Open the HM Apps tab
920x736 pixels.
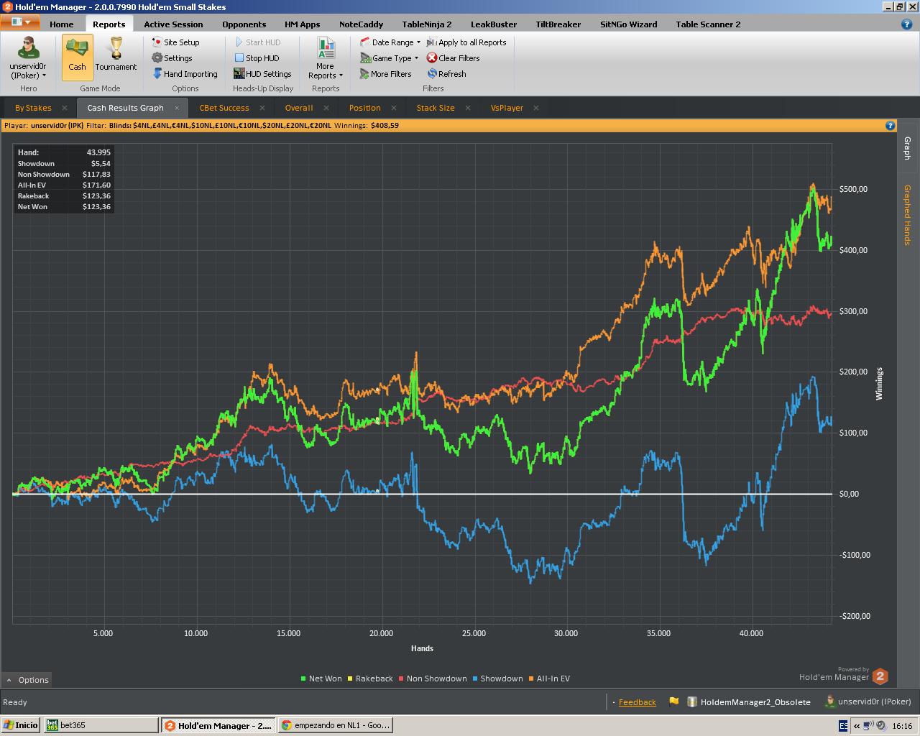point(302,24)
